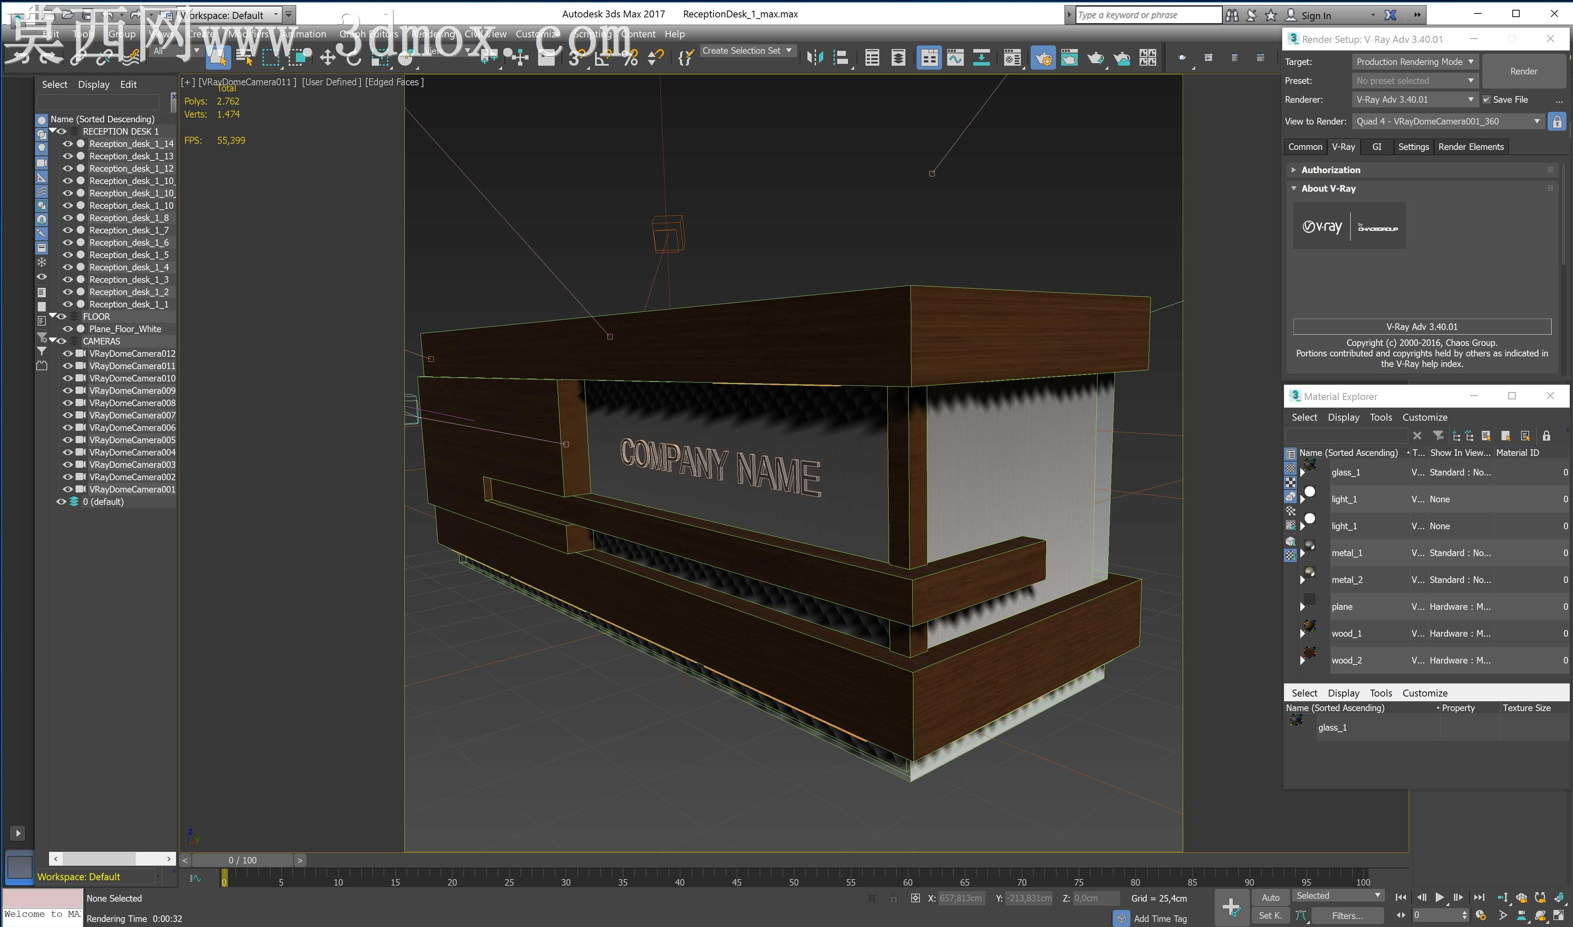The height and width of the screenshot is (927, 1573).
Task: Toggle the Ribbon toolbar icon
Action: [929, 58]
